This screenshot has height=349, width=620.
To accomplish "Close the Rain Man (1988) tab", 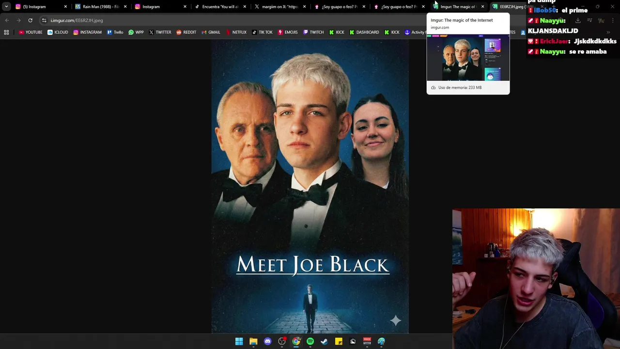I will pos(125,7).
